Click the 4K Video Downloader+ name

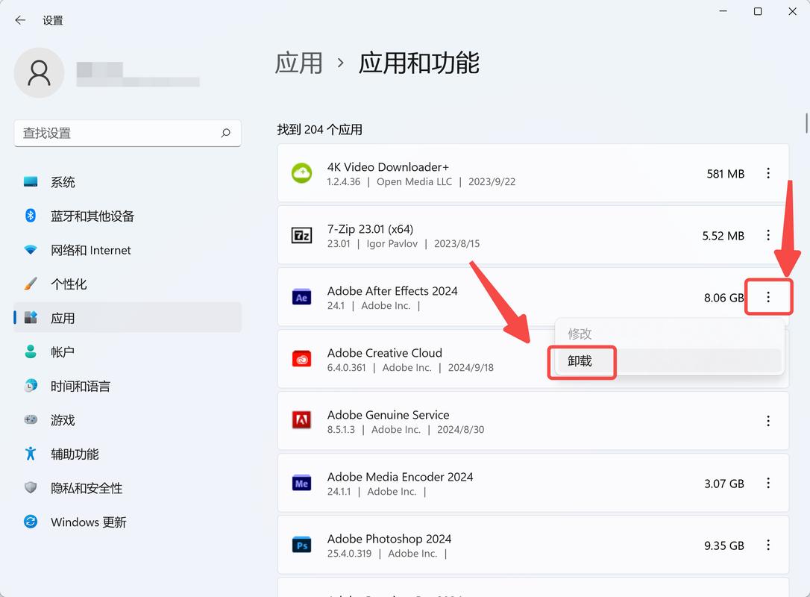[388, 167]
